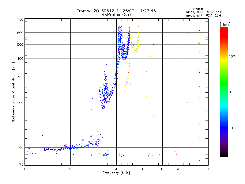Click the y-axis '500' tick label

[20, 44]
